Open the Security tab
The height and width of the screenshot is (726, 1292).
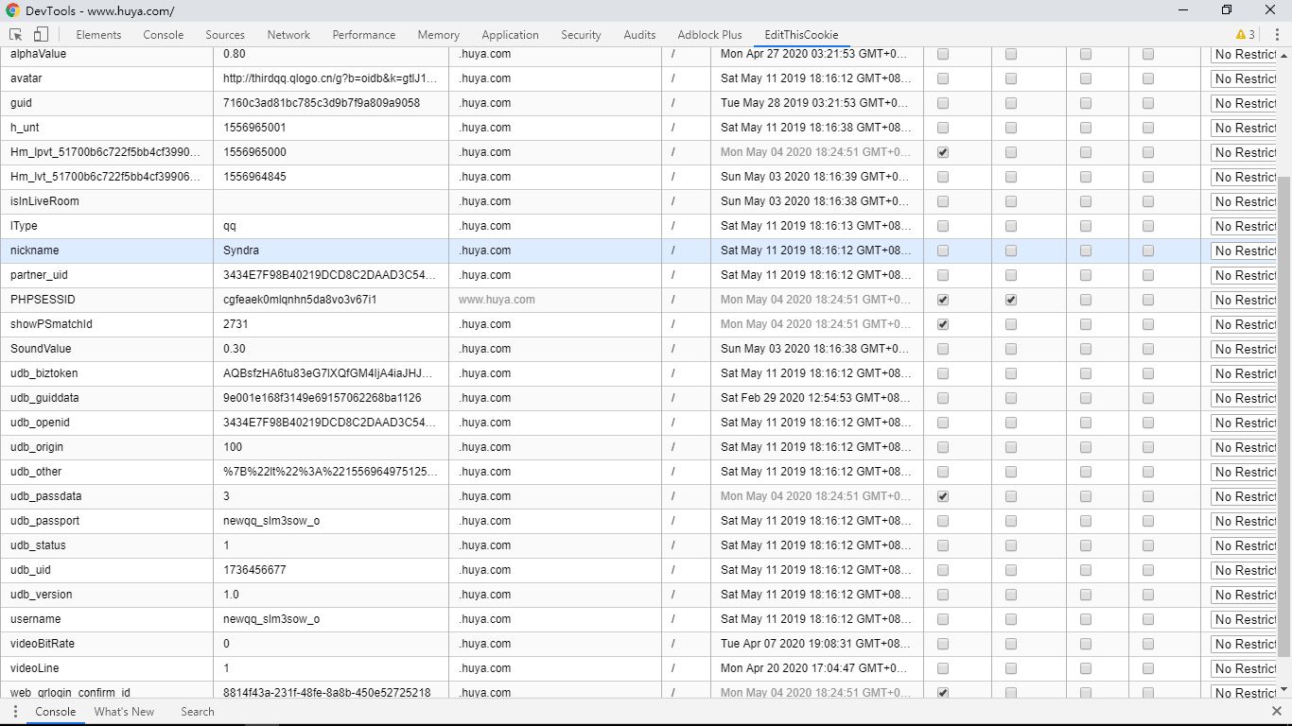tap(581, 34)
